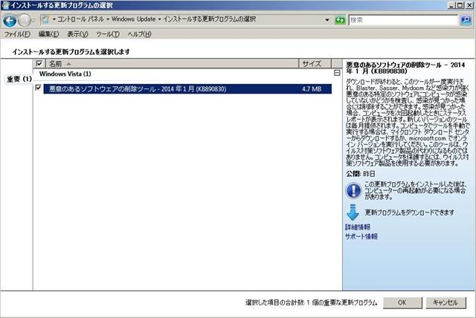This screenshot has height=318, width=476.
Task: Uncheck the KB890830 update checkbox
Action: (38, 88)
